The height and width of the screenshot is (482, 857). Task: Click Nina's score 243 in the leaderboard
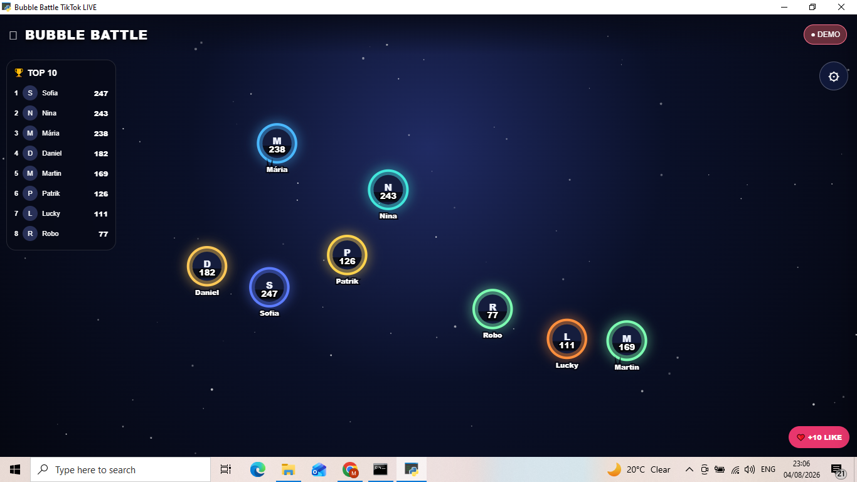pos(101,114)
